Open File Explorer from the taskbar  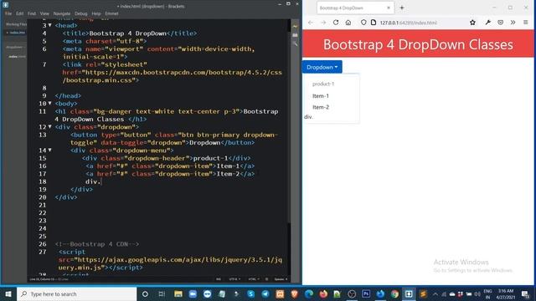point(178,293)
